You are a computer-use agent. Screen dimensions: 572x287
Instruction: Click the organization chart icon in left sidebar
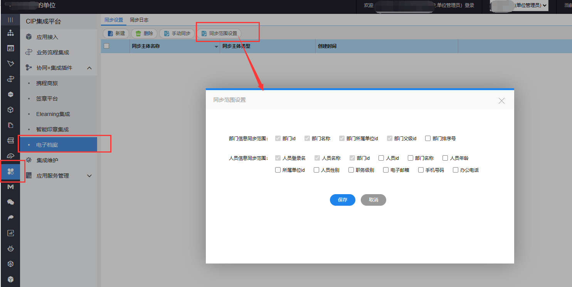[10, 33]
